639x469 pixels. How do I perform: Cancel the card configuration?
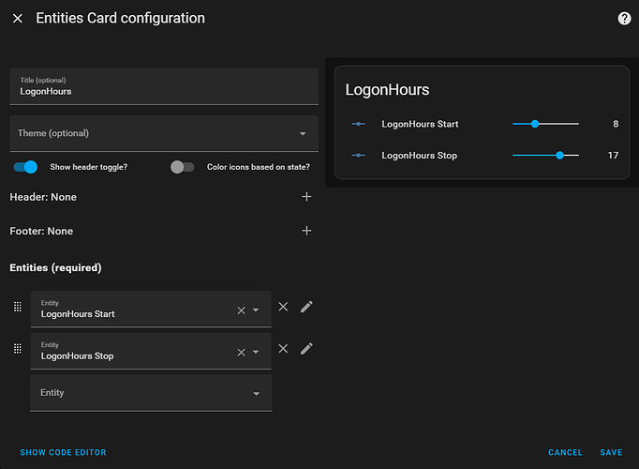(565, 452)
